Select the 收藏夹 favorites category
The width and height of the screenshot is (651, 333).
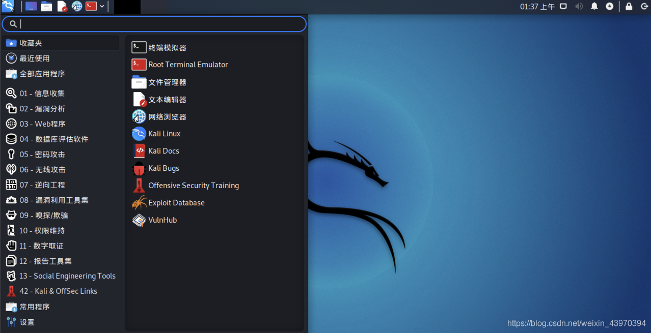pos(62,43)
